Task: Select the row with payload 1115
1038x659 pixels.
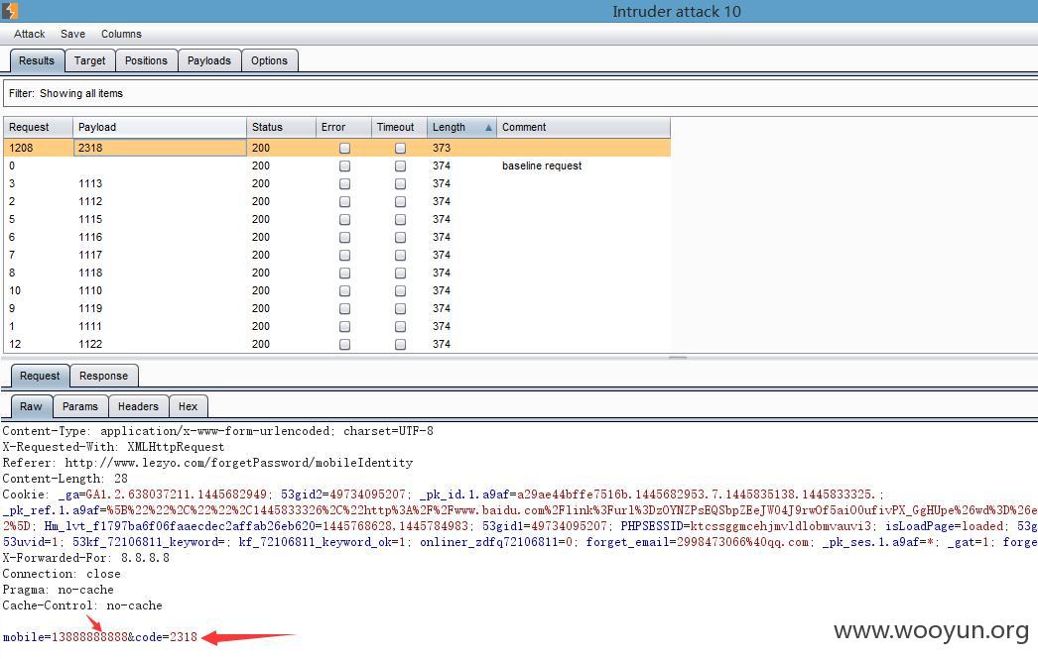Action: tap(337, 219)
